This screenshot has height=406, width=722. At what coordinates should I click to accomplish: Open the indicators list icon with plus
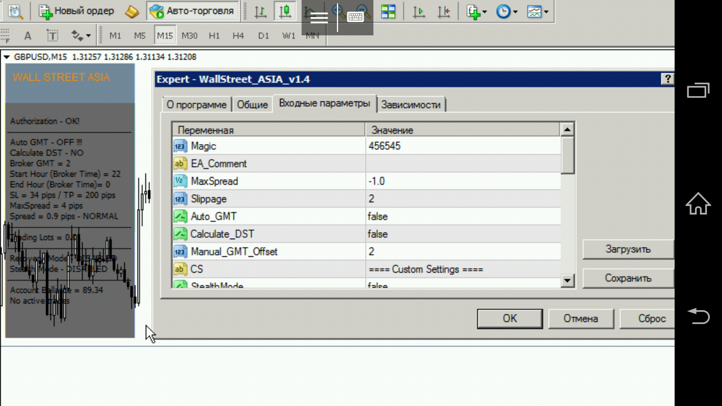tap(473, 11)
